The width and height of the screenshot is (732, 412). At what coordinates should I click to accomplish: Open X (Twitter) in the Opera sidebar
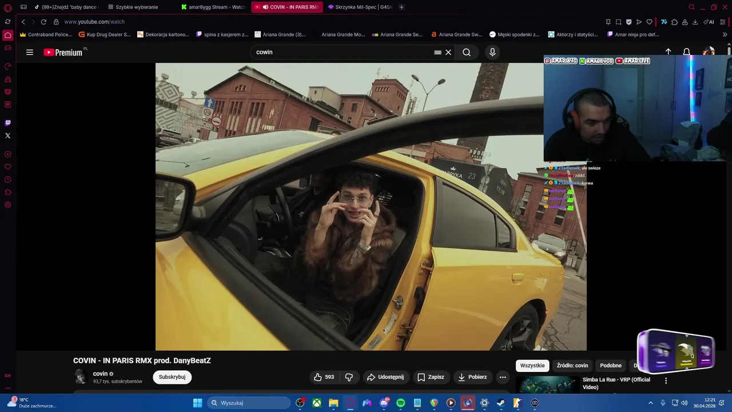click(7, 136)
